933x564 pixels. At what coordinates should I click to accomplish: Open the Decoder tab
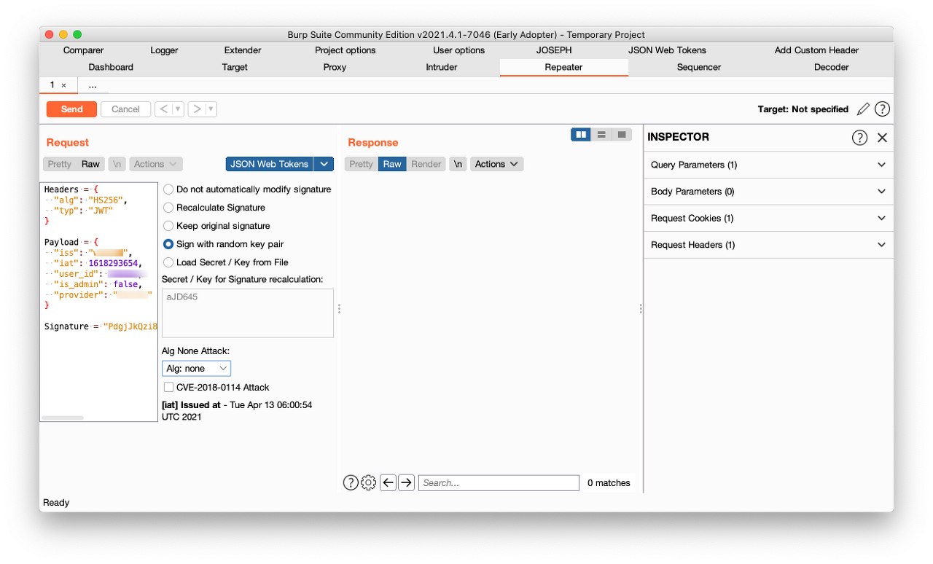click(x=831, y=67)
